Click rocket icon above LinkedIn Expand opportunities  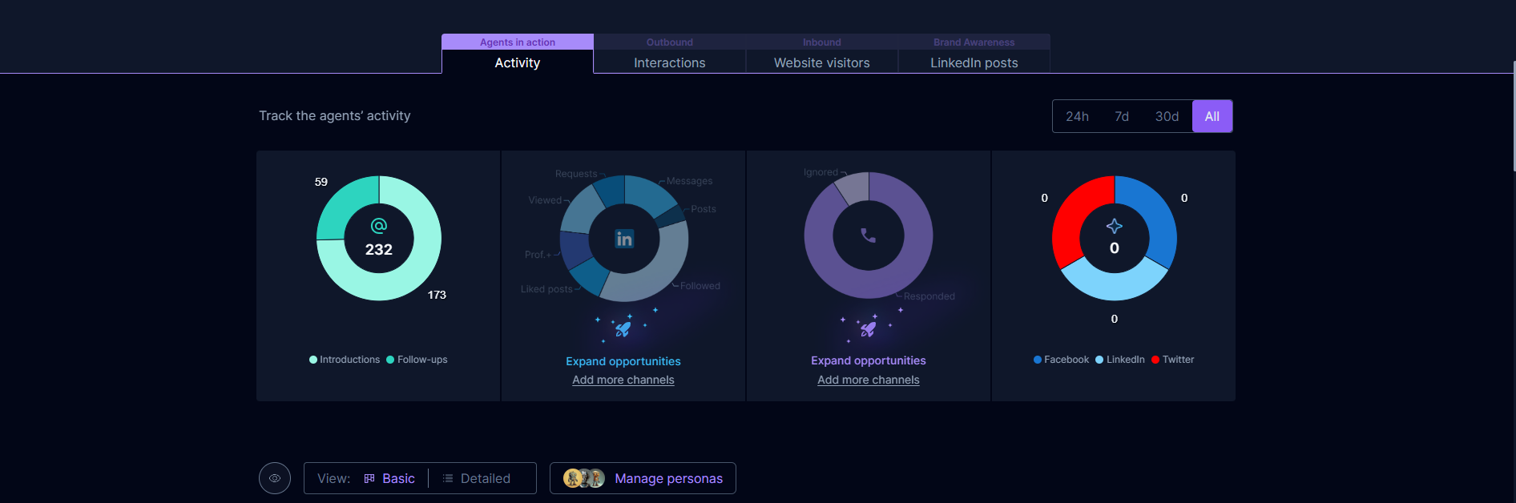623,328
